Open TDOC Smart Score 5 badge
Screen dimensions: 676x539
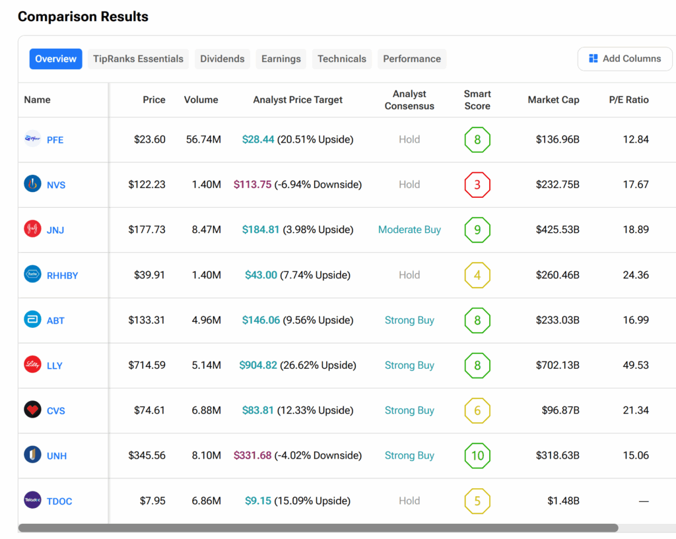[477, 501]
